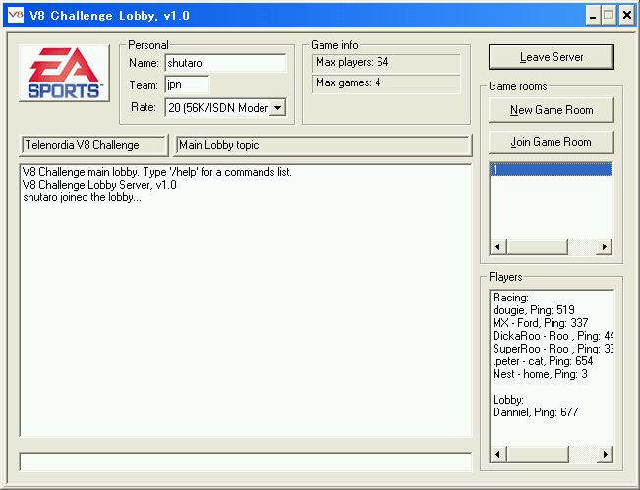This screenshot has width=640, height=490.
Task: Click the right scroll arrow in Game rooms list
Action: coord(604,246)
